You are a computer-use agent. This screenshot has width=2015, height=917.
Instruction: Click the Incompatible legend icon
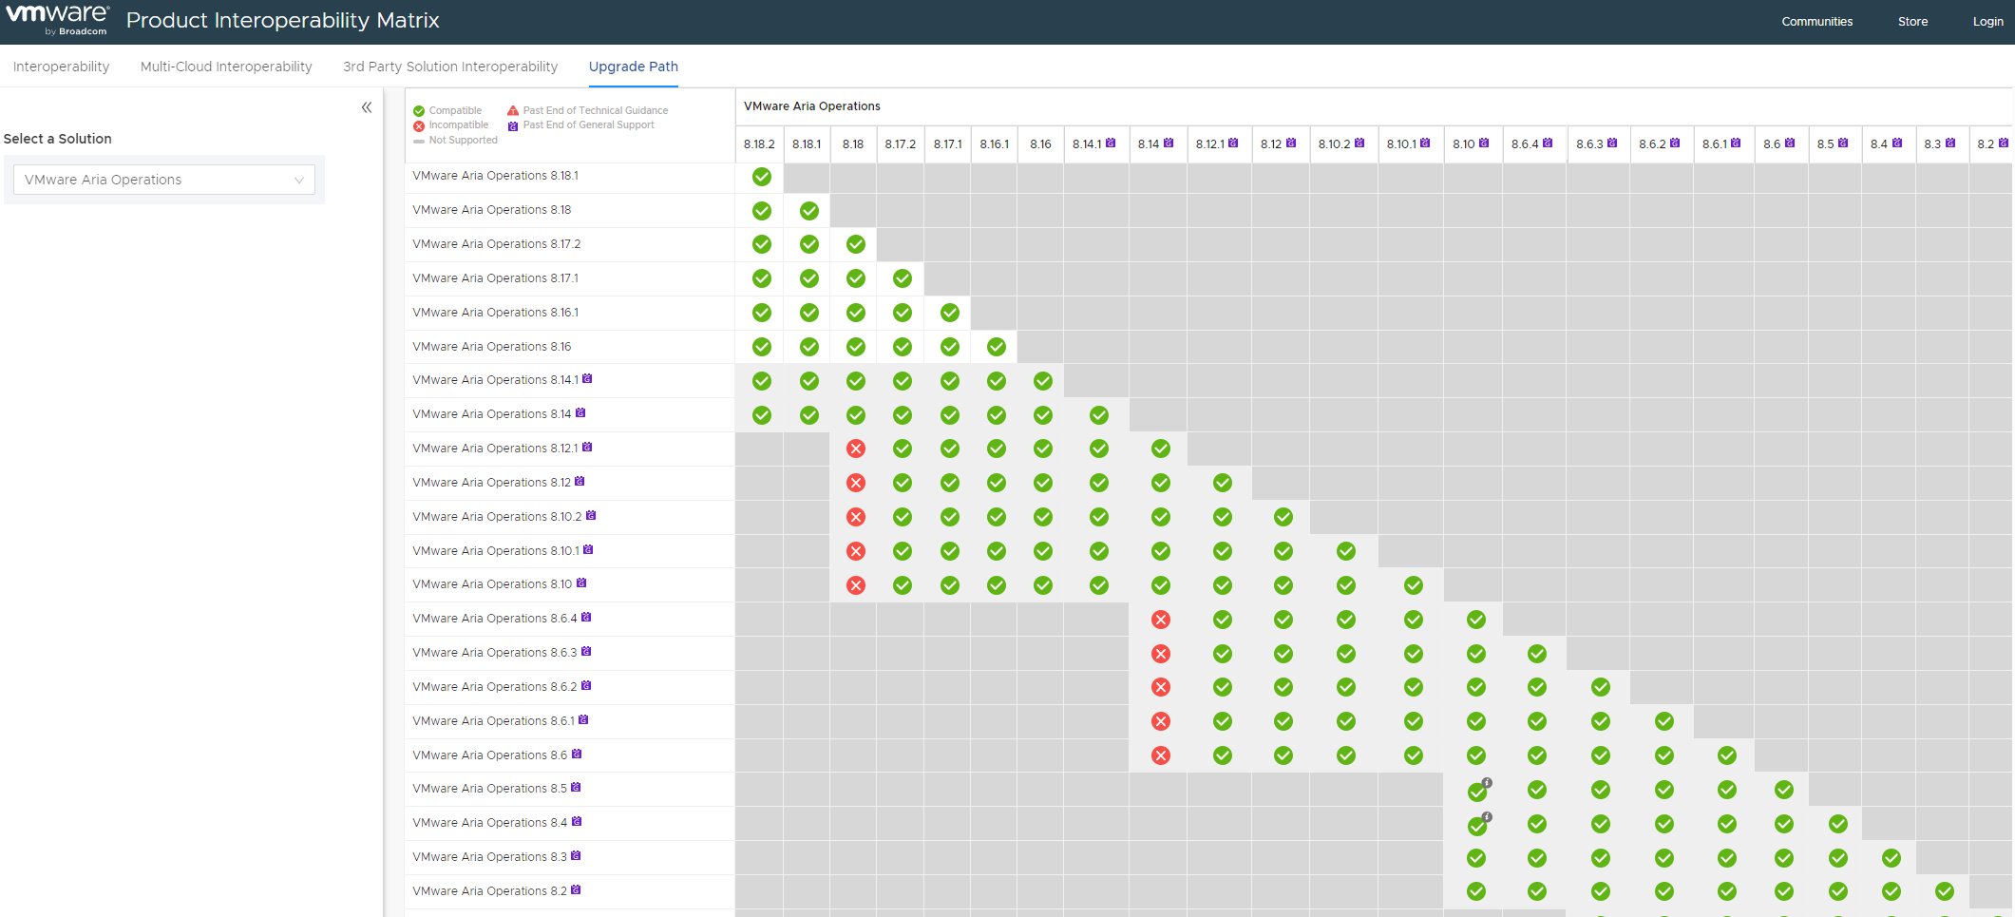tap(419, 125)
